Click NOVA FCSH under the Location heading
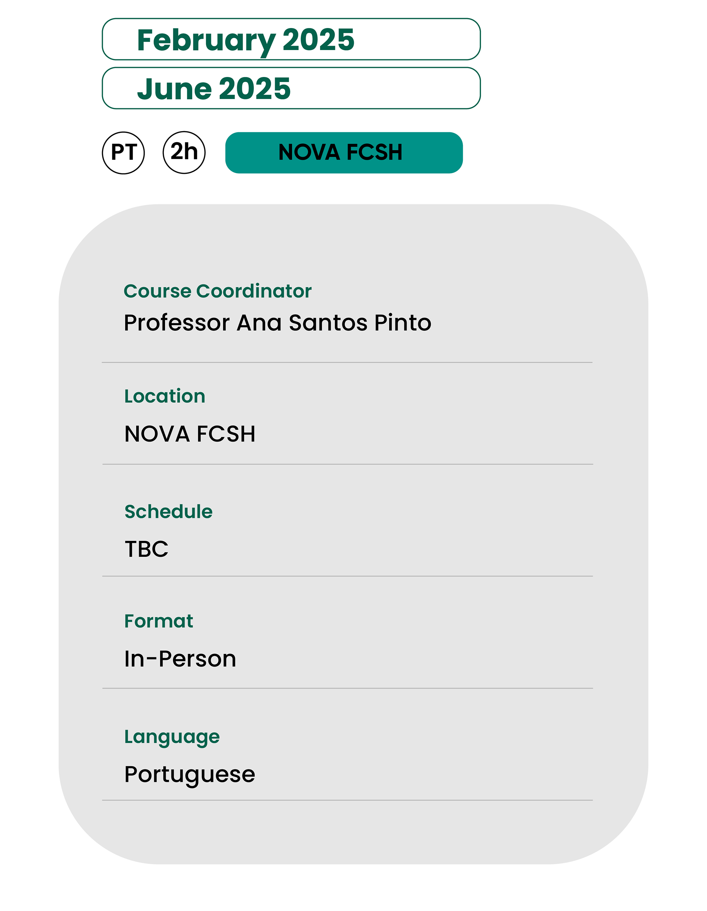This screenshot has width=707, height=911. click(x=190, y=434)
